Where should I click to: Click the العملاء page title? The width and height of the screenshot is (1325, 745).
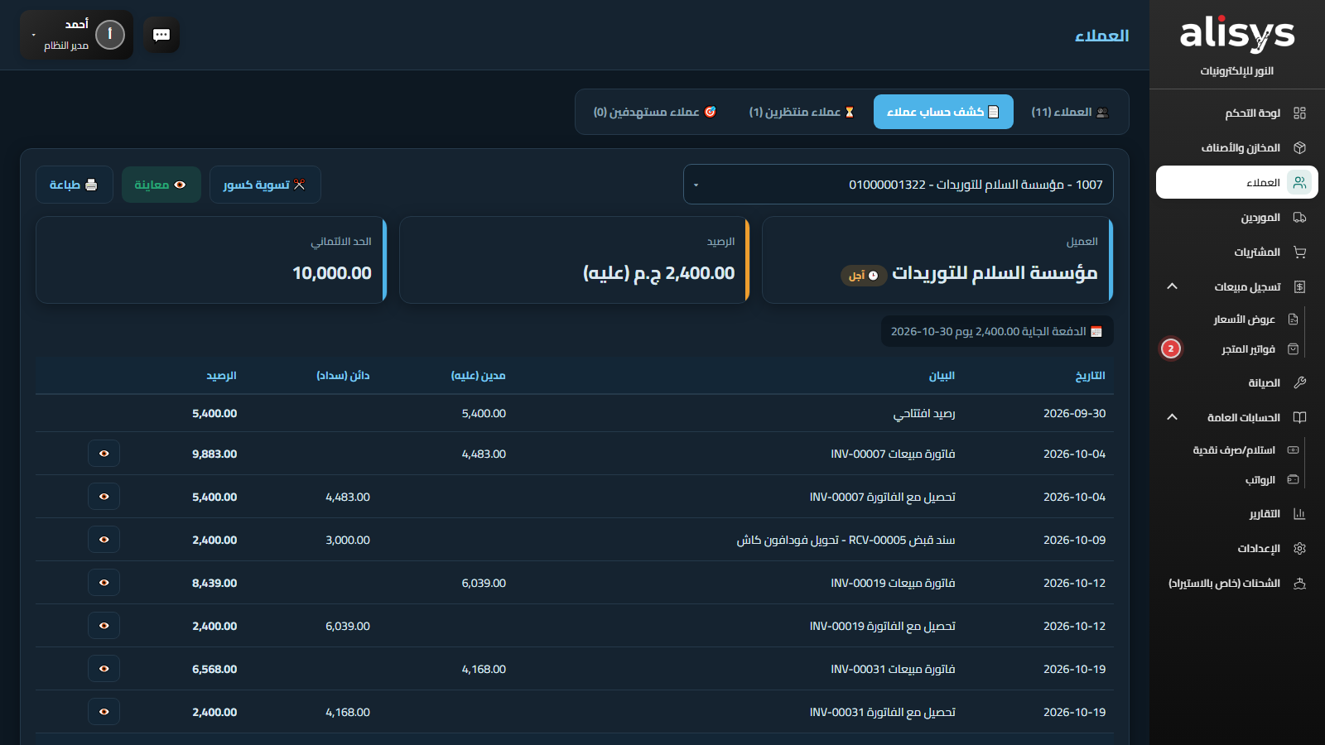click(x=1101, y=36)
